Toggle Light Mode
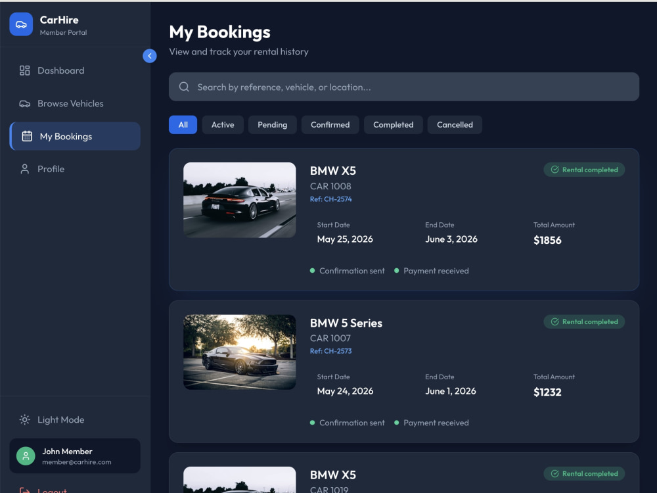The width and height of the screenshot is (657, 493). (x=75, y=419)
